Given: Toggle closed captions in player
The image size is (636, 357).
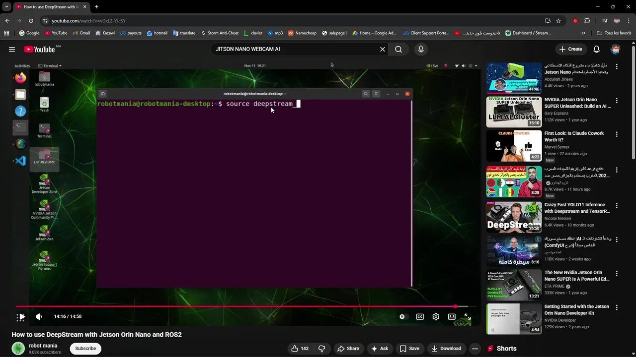Looking at the screenshot, I should click(x=420, y=317).
